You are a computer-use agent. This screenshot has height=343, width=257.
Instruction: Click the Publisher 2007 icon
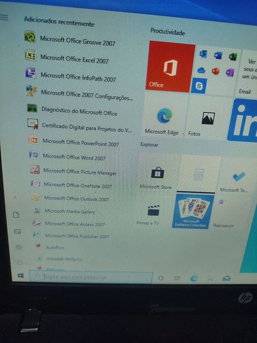click(x=36, y=235)
